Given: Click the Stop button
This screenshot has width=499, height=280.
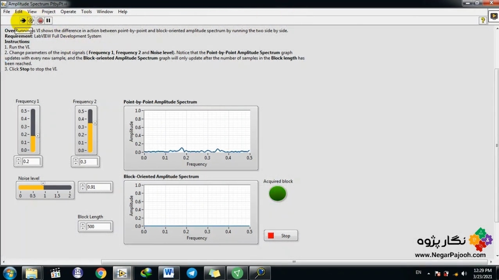Looking at the screenshot, I should [281, 236].
